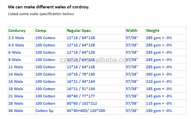The height and width of the screenshot is (119, 191).
Task: Click the "115 gsm + -3%" weight cell
Action: (x=159, y=103)
